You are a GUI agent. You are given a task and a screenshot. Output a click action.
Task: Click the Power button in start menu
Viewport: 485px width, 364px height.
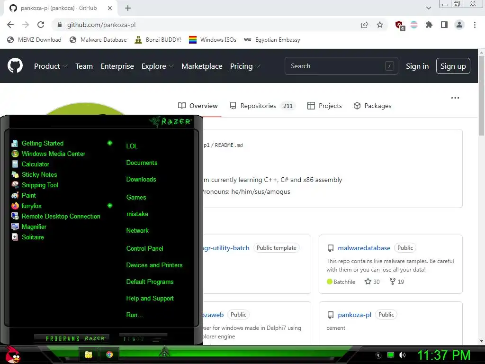tap(143, 338)
